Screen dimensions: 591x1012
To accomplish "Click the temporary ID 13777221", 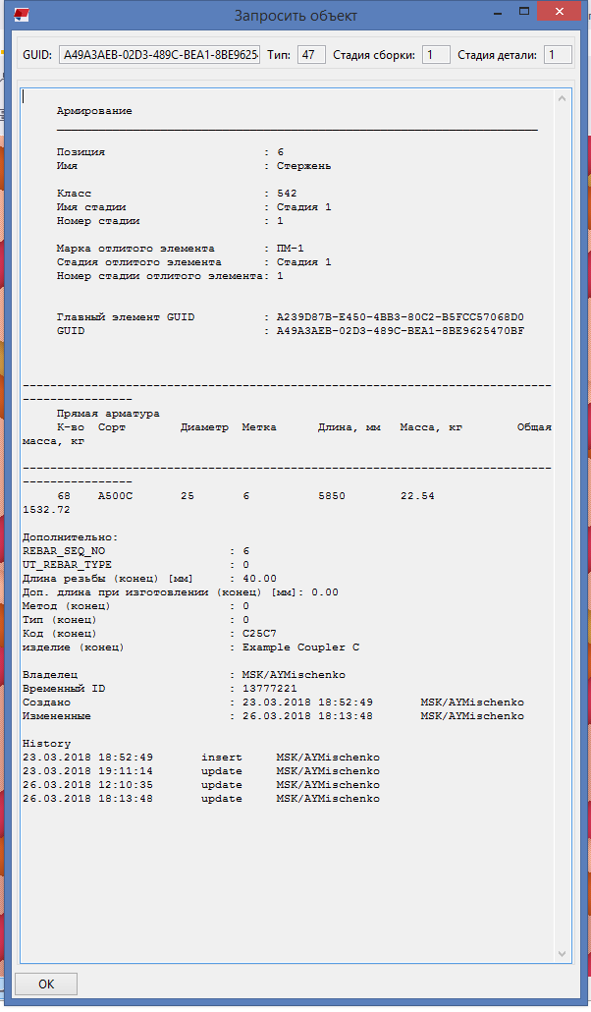I will [x=270, y=689].
